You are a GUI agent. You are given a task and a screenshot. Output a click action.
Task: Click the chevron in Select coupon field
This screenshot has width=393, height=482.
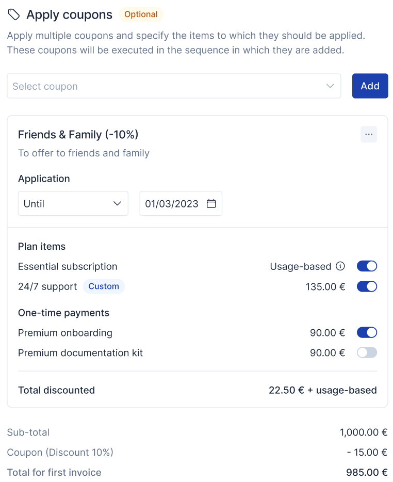pos(330,86)
